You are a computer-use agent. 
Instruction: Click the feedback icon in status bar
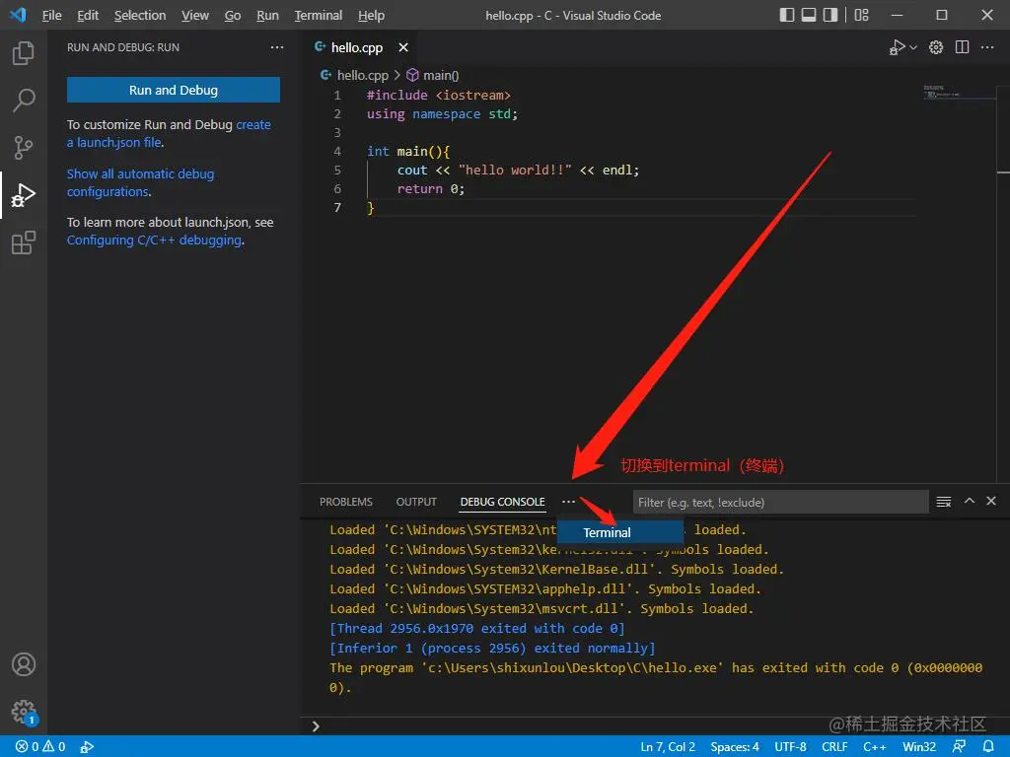[959, 747]
